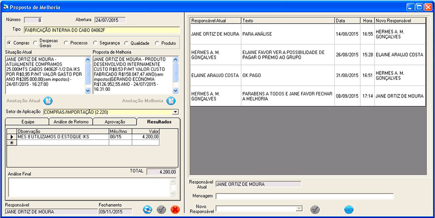
Task: Click the date 14/08/2015 cell
Action: click(347, 34)
